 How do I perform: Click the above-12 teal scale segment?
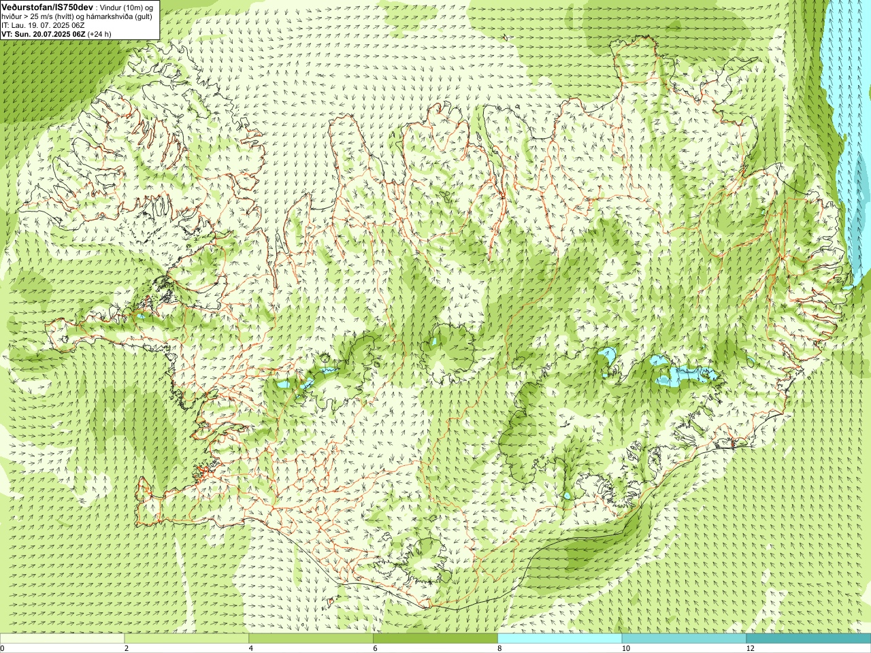pyautogui.click(x=808, y=639)
